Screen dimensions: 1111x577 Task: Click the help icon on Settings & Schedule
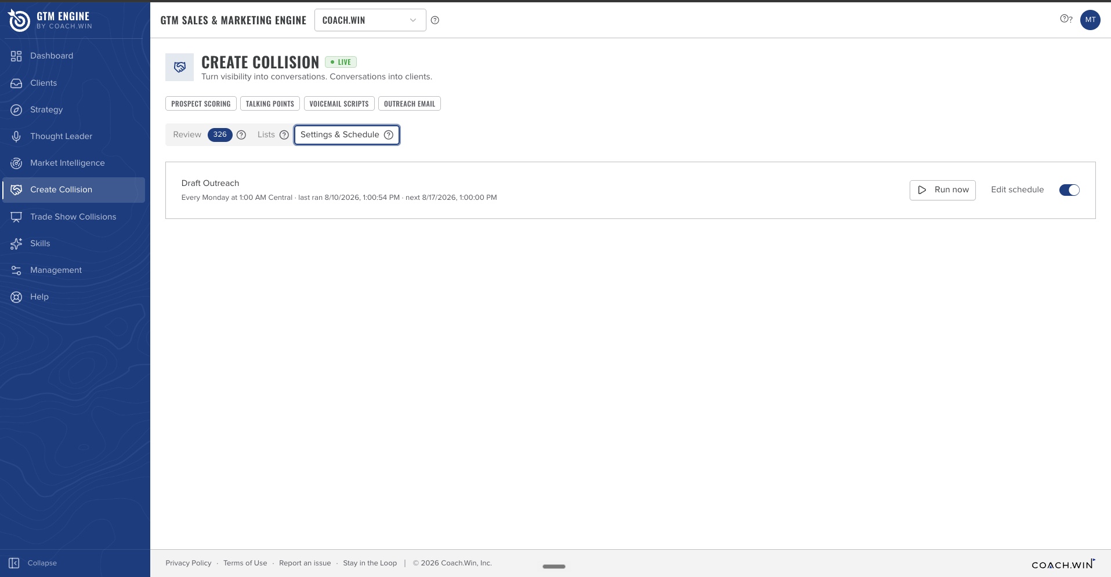tap(389, 135)
